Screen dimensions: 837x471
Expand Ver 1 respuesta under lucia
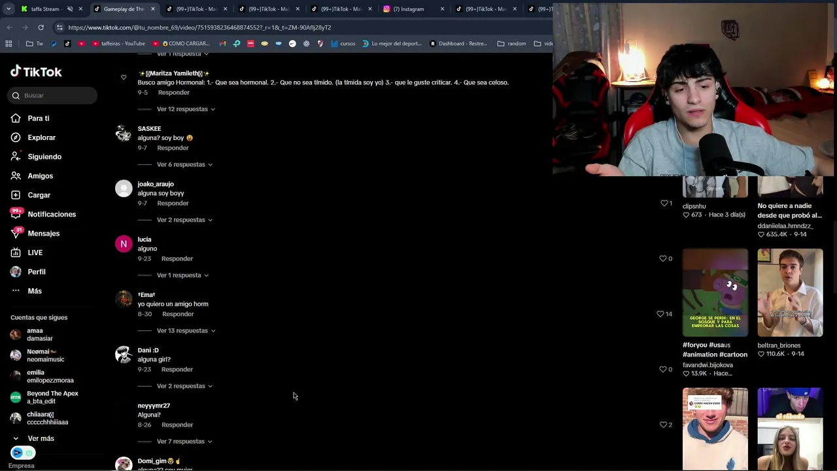point(182,275)
